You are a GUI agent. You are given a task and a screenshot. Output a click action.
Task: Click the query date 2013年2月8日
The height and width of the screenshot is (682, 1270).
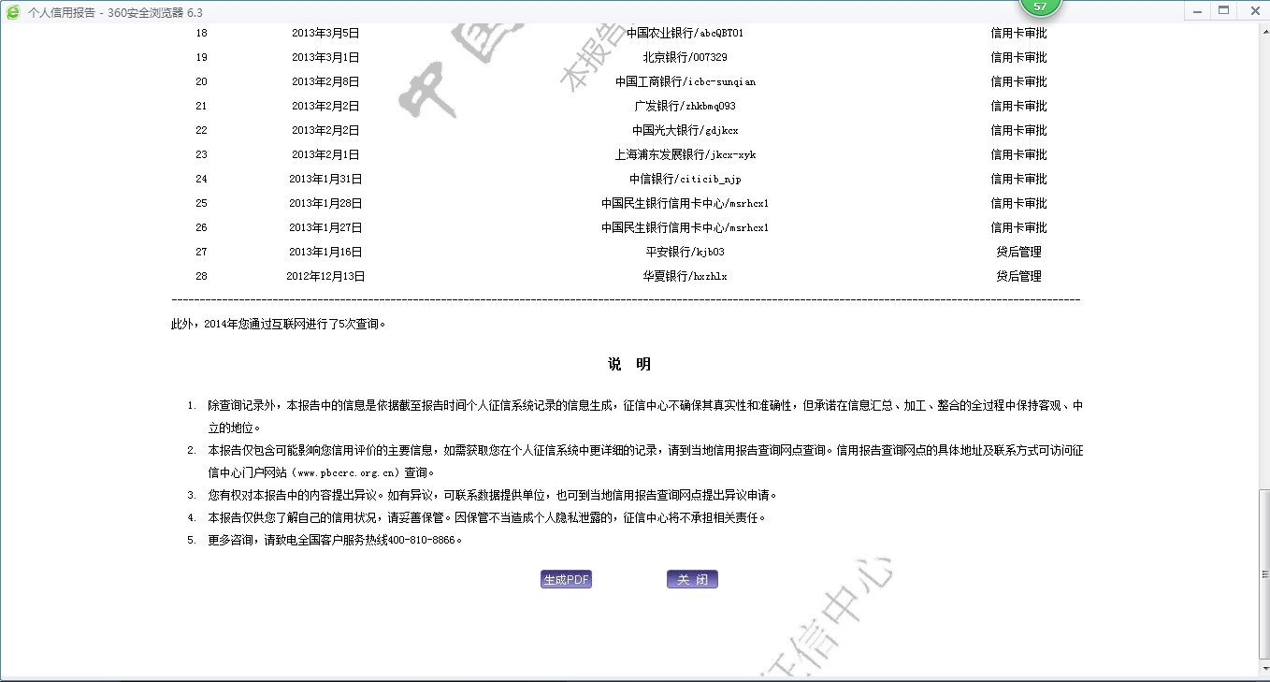coord(325,81)
